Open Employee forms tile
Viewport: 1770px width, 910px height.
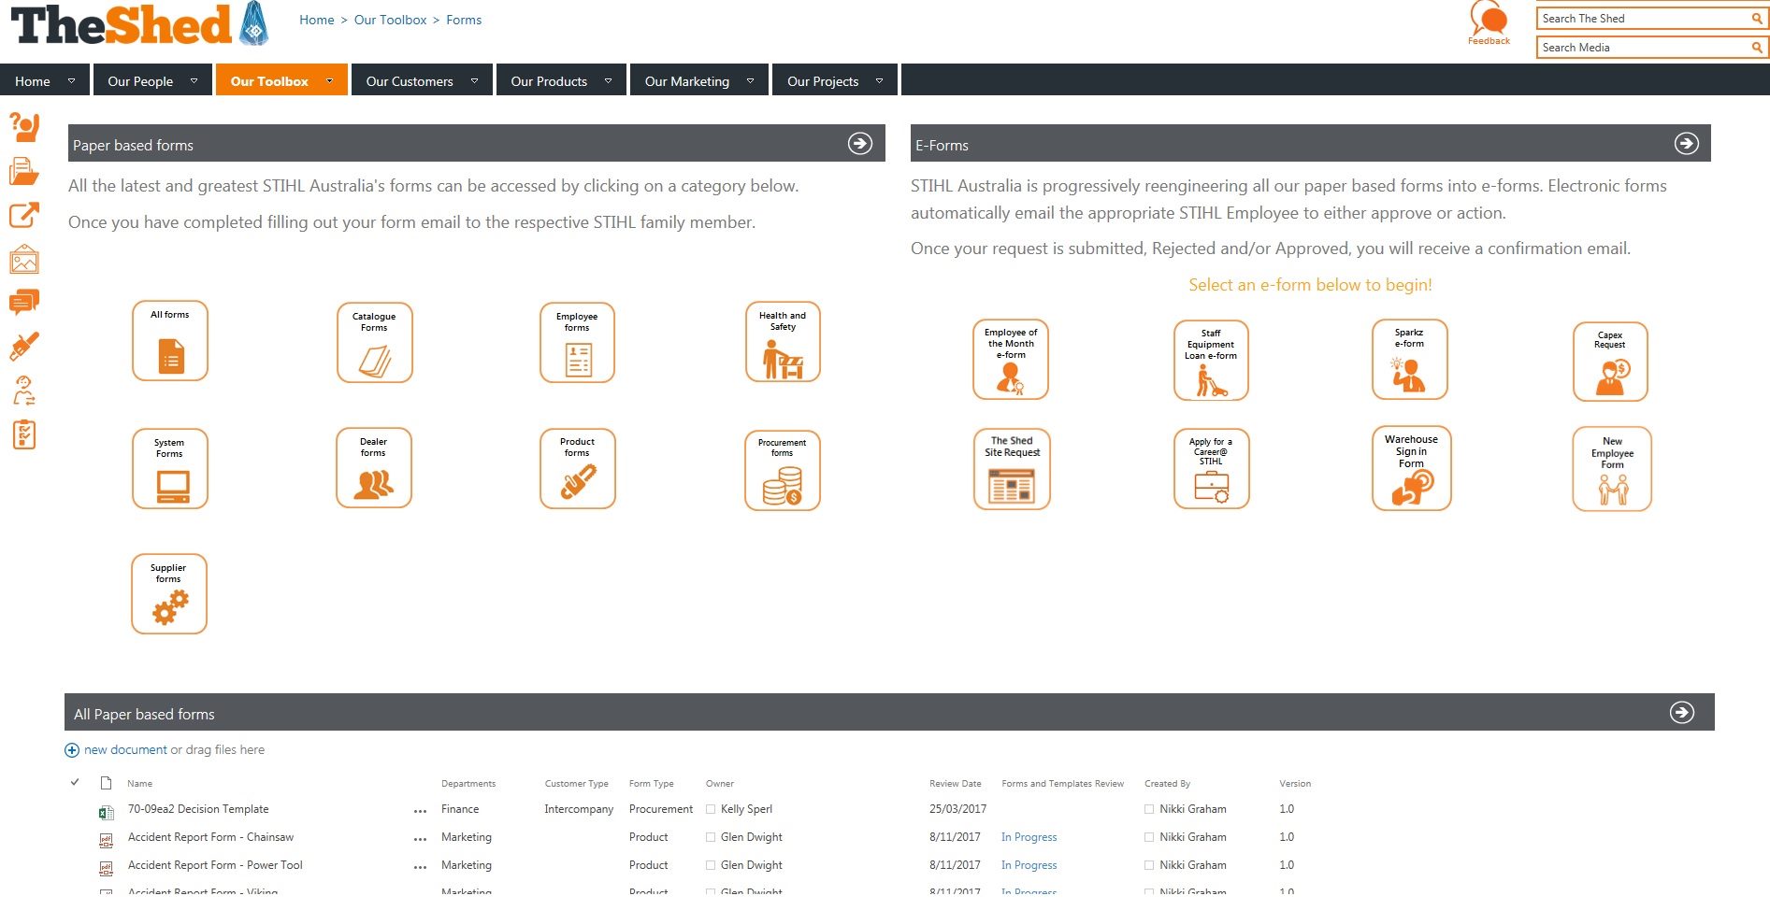click(x=577, y=342)
